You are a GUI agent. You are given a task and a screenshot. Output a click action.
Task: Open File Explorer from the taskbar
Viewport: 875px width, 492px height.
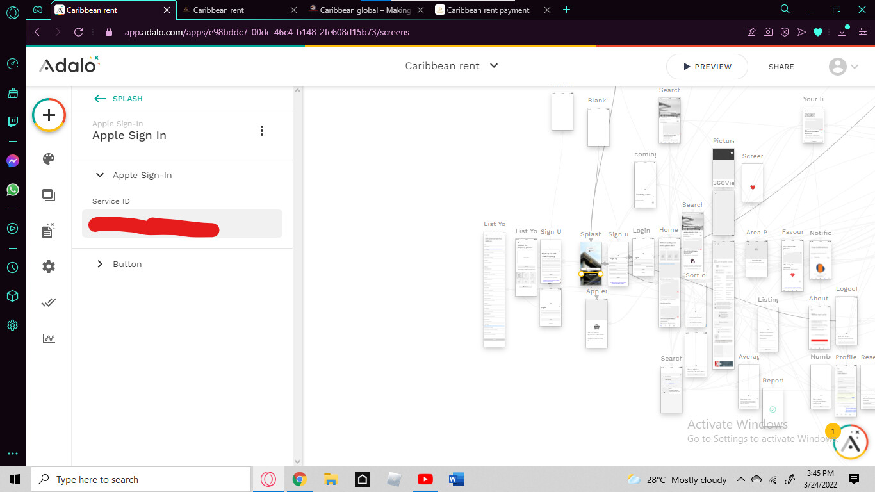(x=331, y=479)
